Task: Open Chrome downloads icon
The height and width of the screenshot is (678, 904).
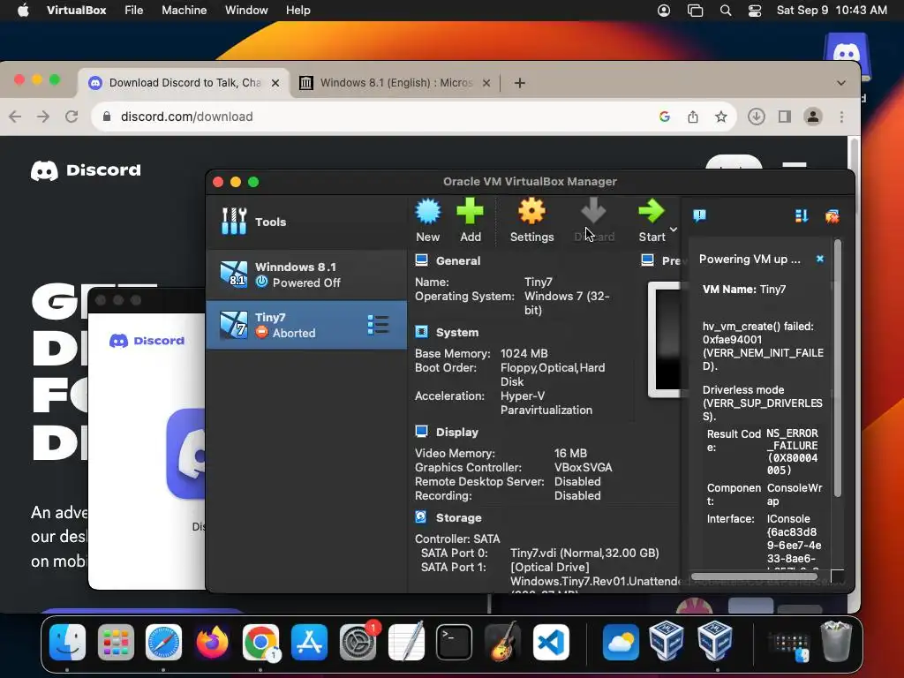Action: (757, 117)
